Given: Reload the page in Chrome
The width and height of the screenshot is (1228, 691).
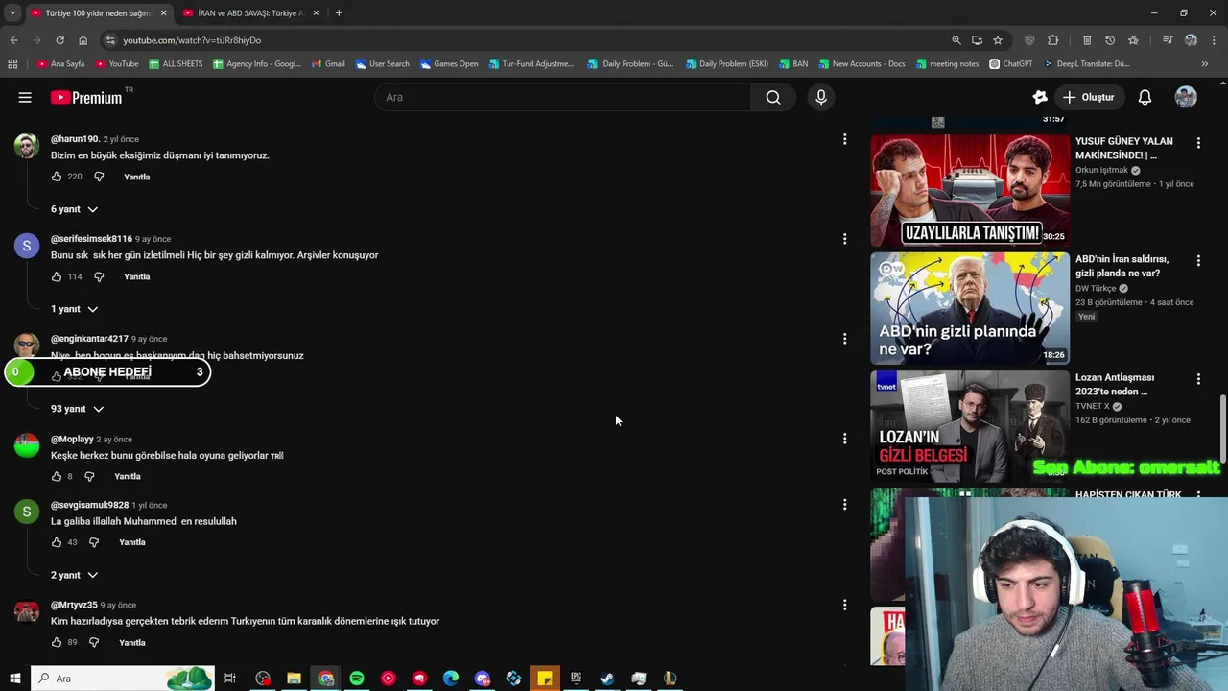Looking at the screenshot, I should [x=59, y=40].
